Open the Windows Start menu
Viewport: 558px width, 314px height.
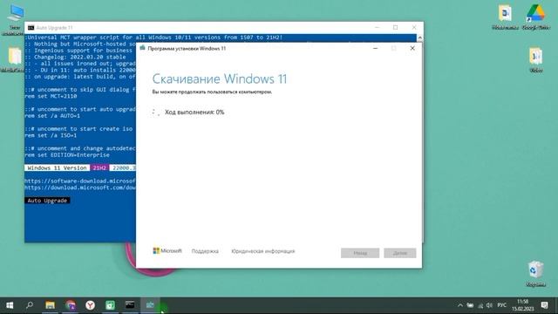click(x=10, y=305)
